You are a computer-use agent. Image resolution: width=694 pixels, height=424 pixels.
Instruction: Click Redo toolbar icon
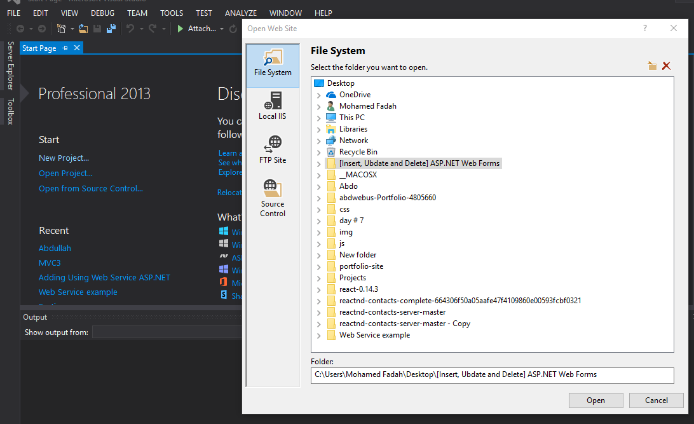(x=153, y=29)
